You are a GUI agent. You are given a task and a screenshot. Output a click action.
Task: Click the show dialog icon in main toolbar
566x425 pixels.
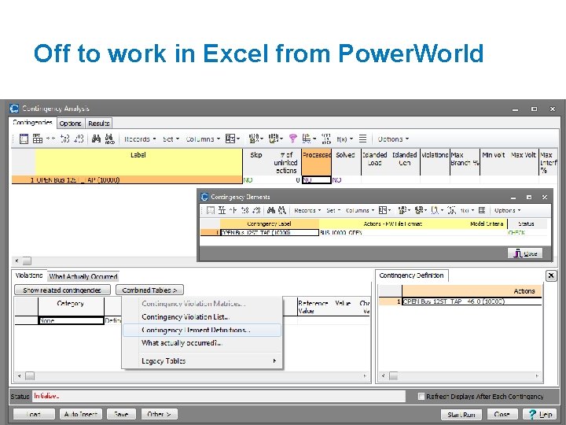(x=24, y=139)
